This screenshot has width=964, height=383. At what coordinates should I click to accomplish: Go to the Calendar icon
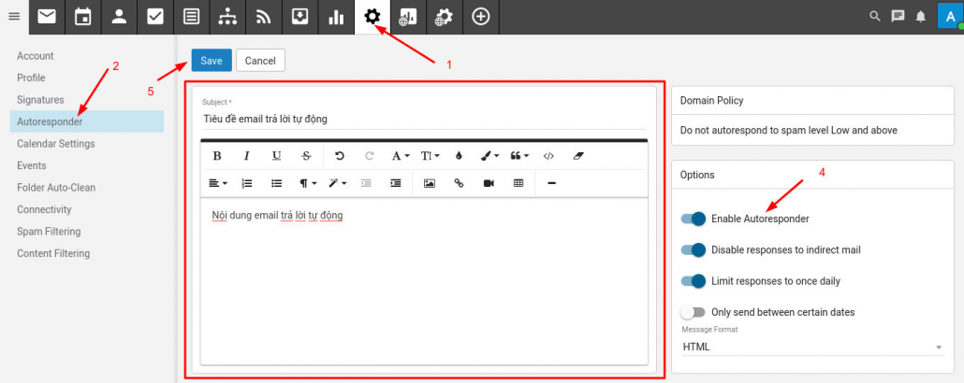point(82,17)
